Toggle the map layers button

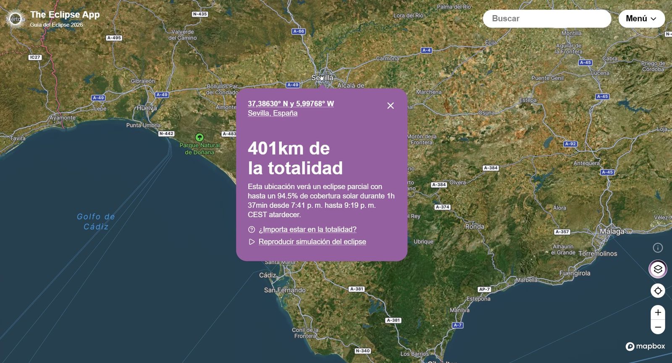tap(658, 269)
